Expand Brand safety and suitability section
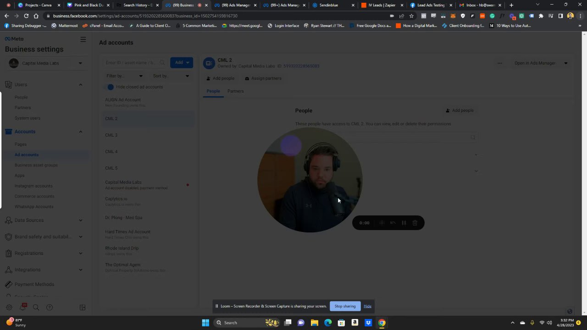This screenshot has width=587, height=330. tap(80, 237)
